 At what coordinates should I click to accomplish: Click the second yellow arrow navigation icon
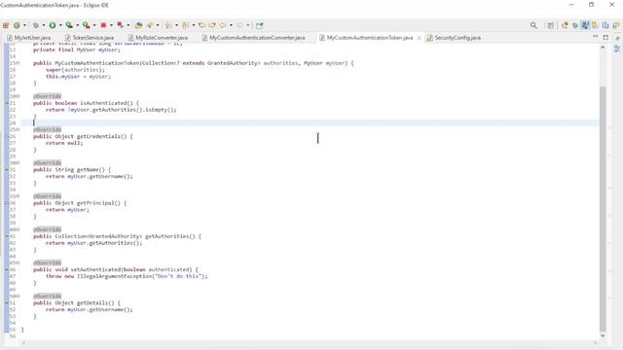click(212, 25)
